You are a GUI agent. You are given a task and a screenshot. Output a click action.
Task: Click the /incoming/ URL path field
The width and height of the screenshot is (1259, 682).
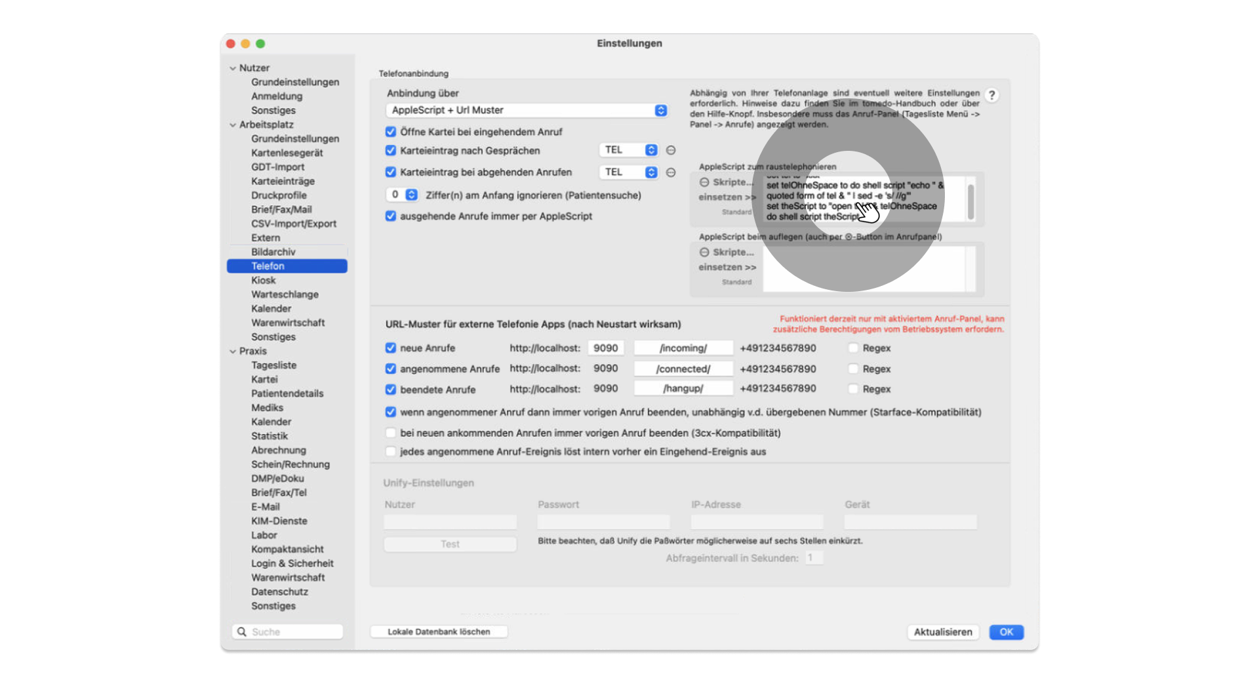pyautogui.click(x=683, y=348)
